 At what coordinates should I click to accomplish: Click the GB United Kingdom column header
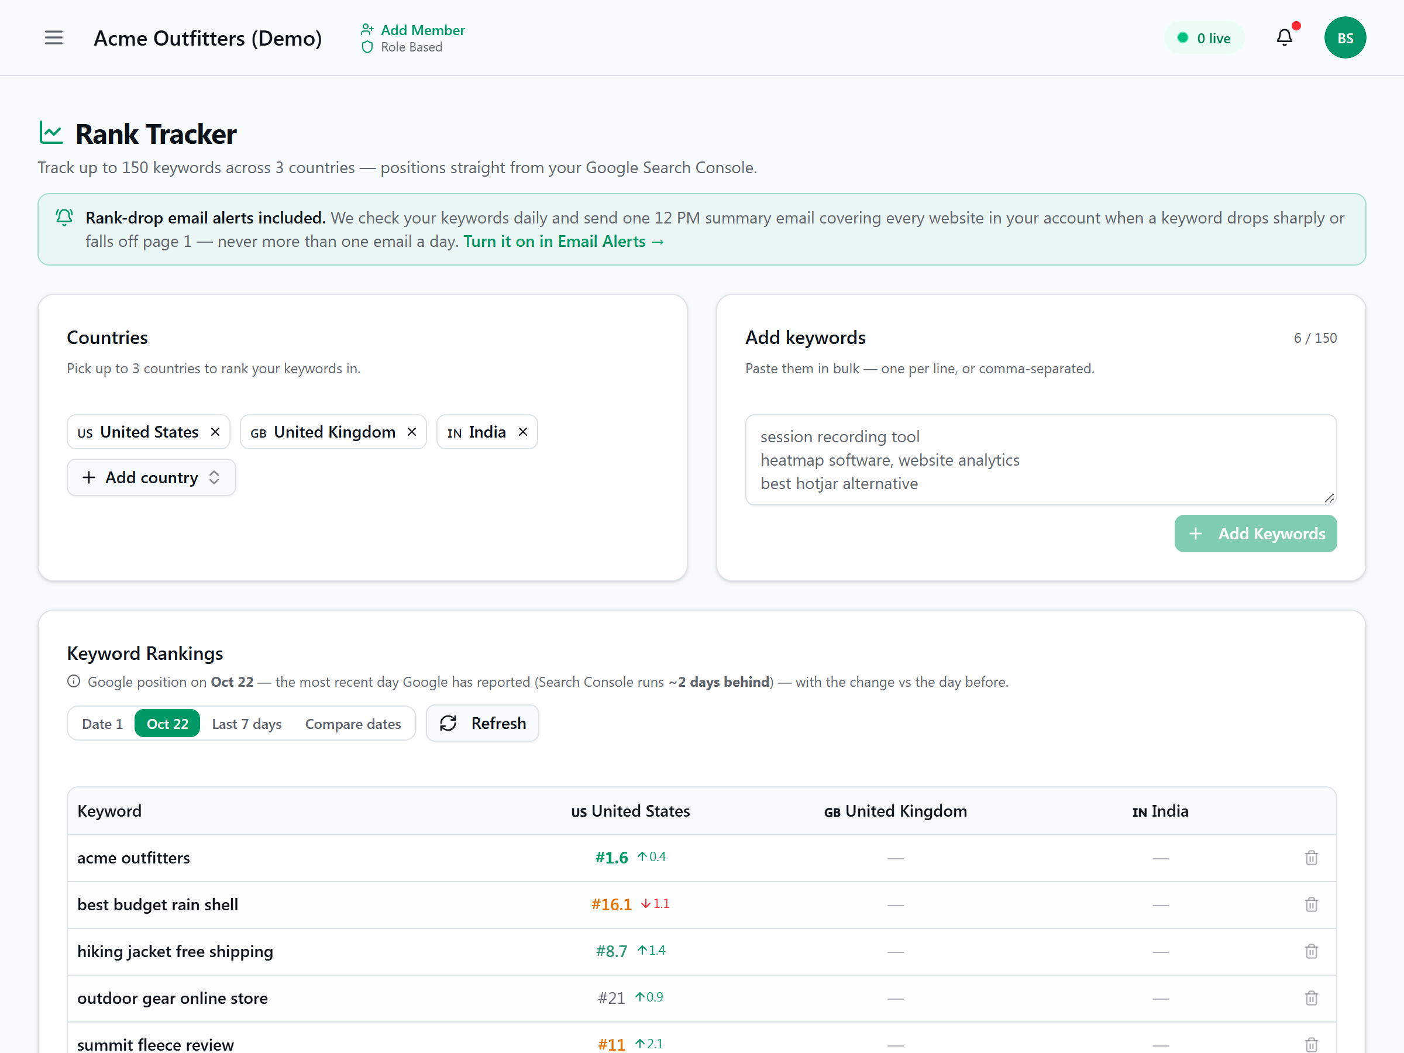pyautogui.click(x=895, y=811)
